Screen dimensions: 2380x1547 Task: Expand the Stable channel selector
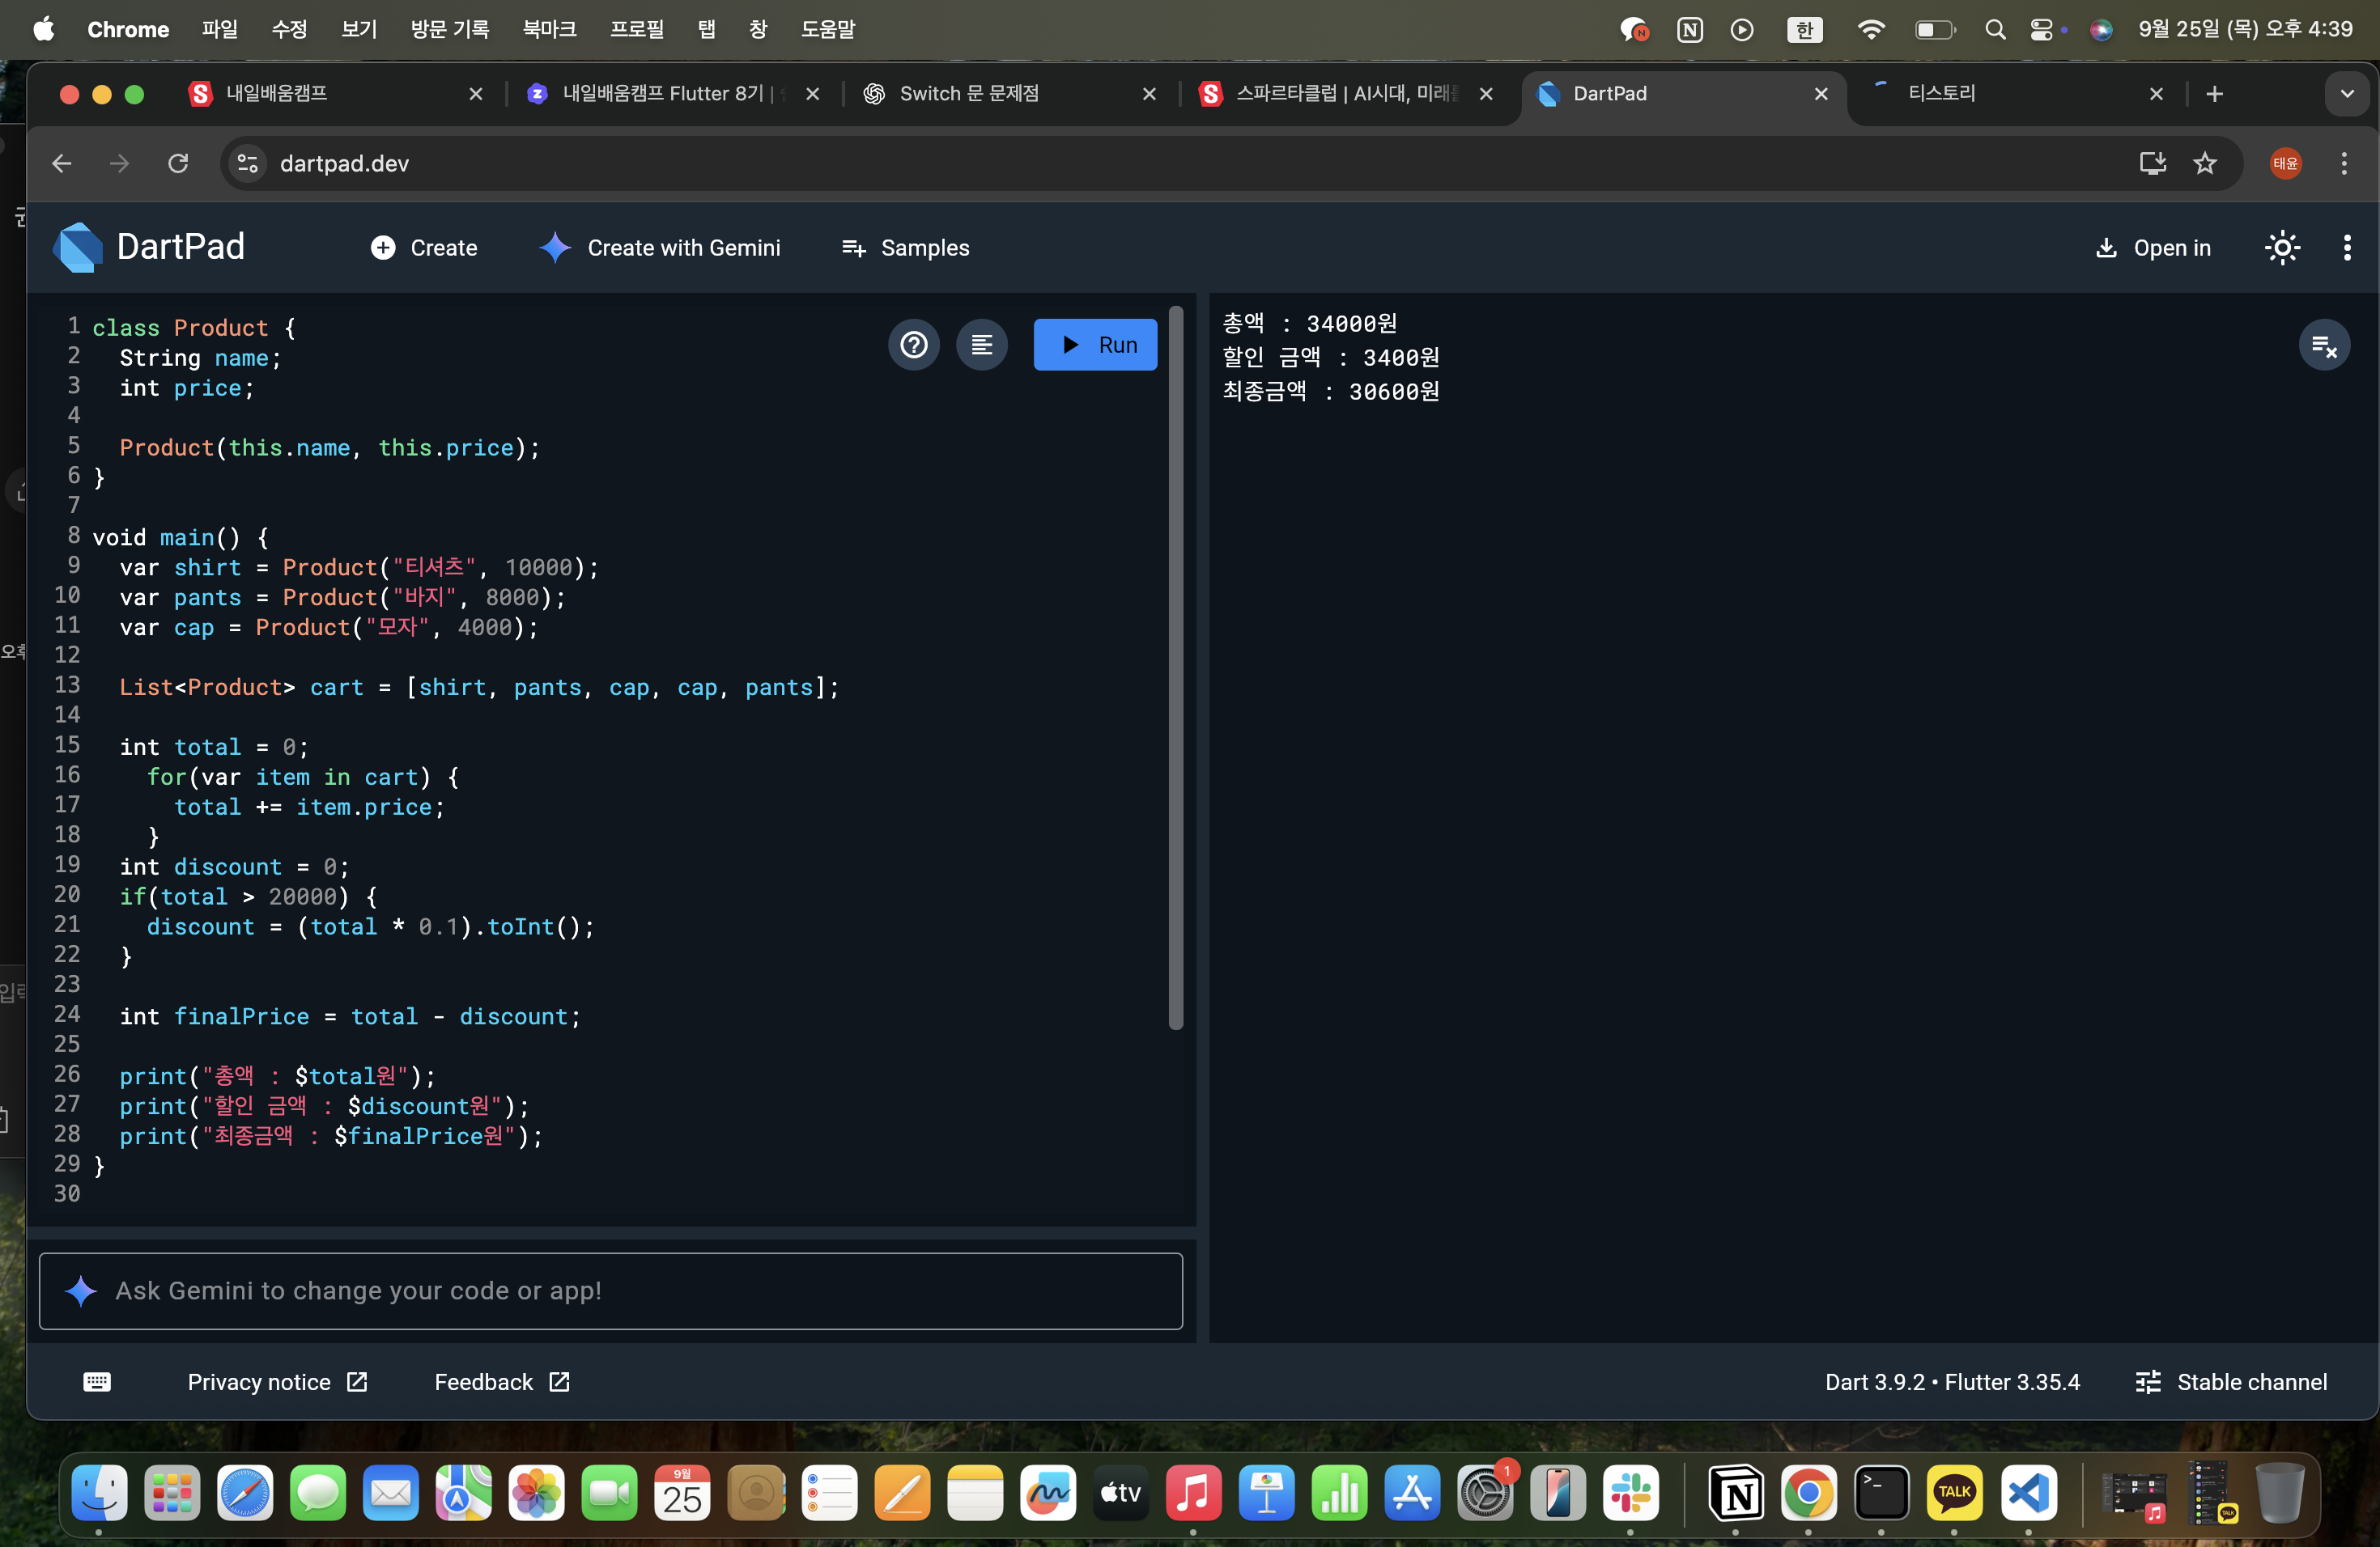pyautogui.click(x=2231, y=1382)
